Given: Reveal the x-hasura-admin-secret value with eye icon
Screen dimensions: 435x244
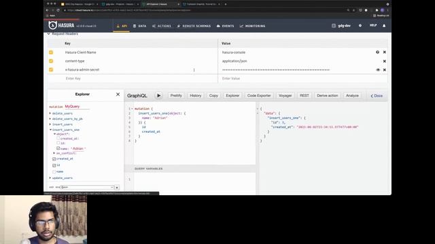Looking at the screenshot, I should (378, 70).
